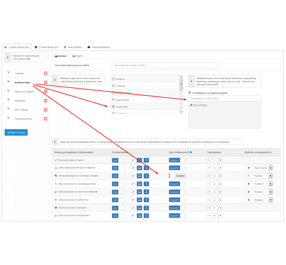The image size is (286, 265).
Task: Click Заголовок фильтра на сайте input field
Action: click(166, 65)
